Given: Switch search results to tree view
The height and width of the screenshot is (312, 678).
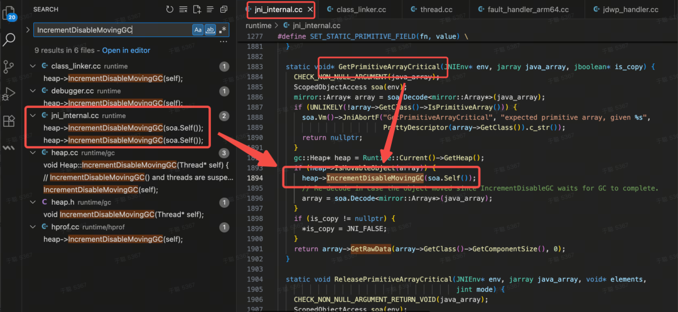Looking at the screenshot, I should [x=210, y=9].
